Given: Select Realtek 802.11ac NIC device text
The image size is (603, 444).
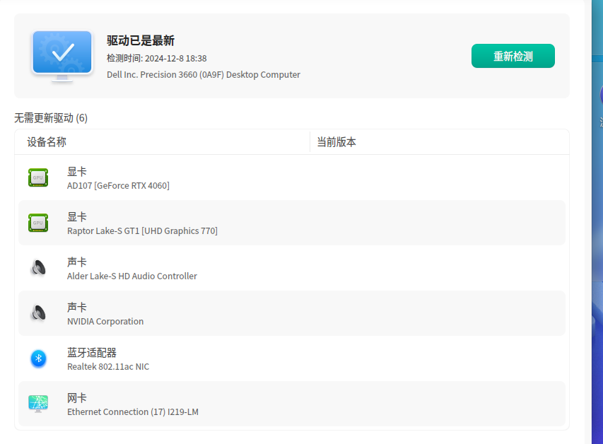Looking at the screenshot, I should pos(108,367).
